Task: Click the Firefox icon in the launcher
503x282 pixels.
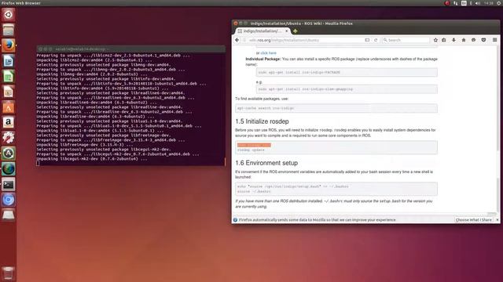Action: tap(9, 45)
